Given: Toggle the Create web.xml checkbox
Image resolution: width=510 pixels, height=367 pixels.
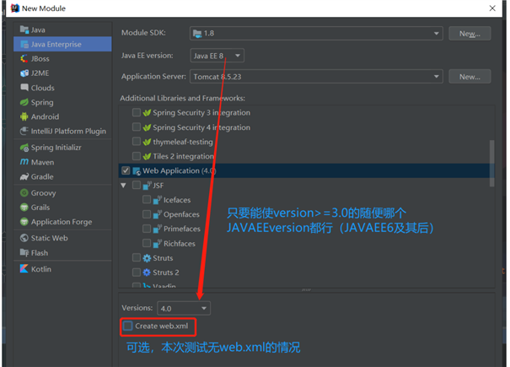Looking at the screenshot, I should click(x=128, y=326).
